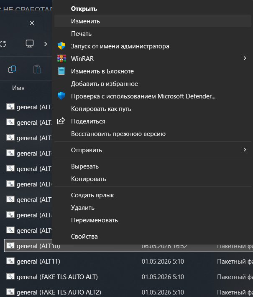Expand the breadcrumb chevron after This PC
The width and height of the screenshot is (253, 297).
46,44
